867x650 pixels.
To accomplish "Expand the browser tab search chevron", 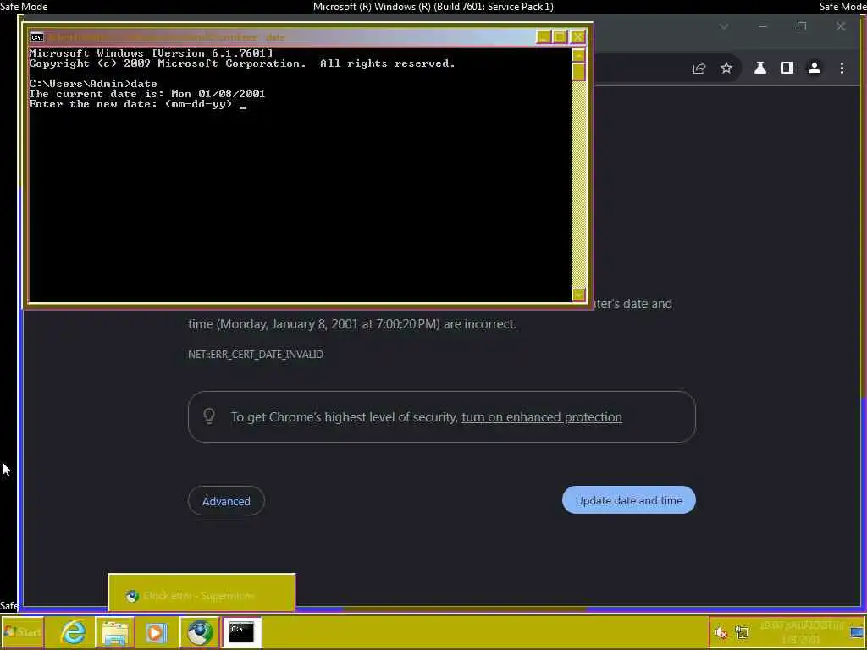I will [x=723, y=26].
